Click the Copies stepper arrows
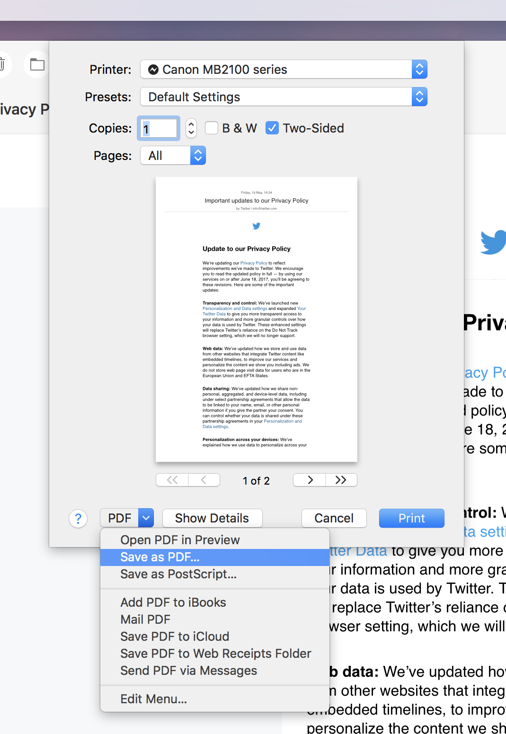The image size is (506, 734). click(191, 128)
